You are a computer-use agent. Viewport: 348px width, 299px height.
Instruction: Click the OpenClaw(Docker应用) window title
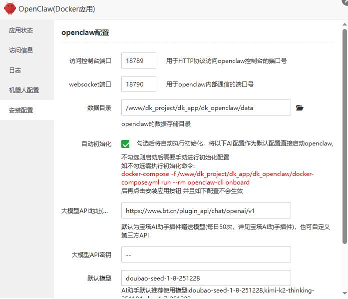(57, 9)
